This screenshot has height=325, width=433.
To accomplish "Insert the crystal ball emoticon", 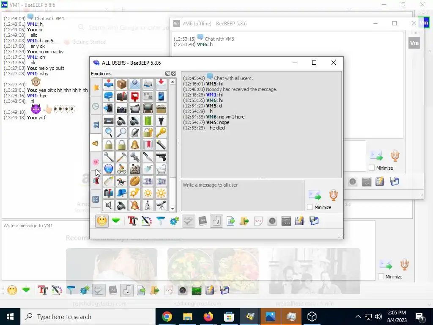I will [109, 169].
